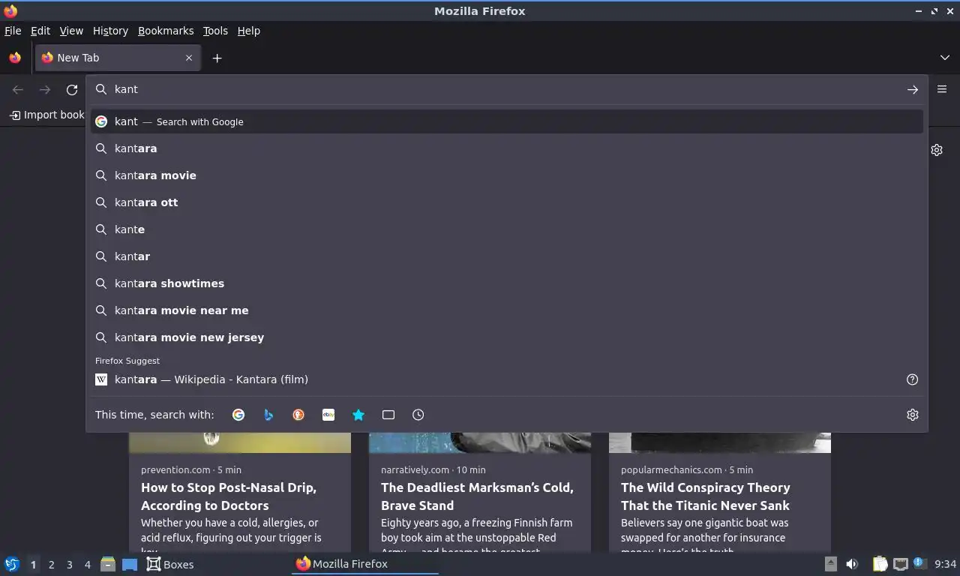Switch to workspace 2
This screenshot has width=960, height=576.
tap(51, 565)
